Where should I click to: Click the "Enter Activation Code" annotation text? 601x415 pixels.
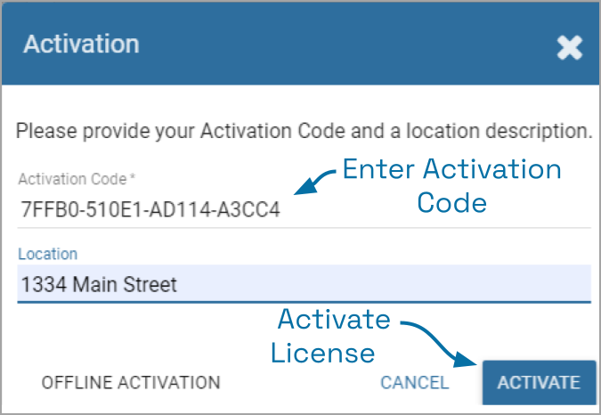point(451,185)
